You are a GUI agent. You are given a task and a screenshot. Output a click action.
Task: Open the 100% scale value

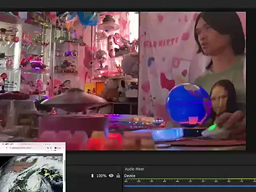tap(101, 176)
